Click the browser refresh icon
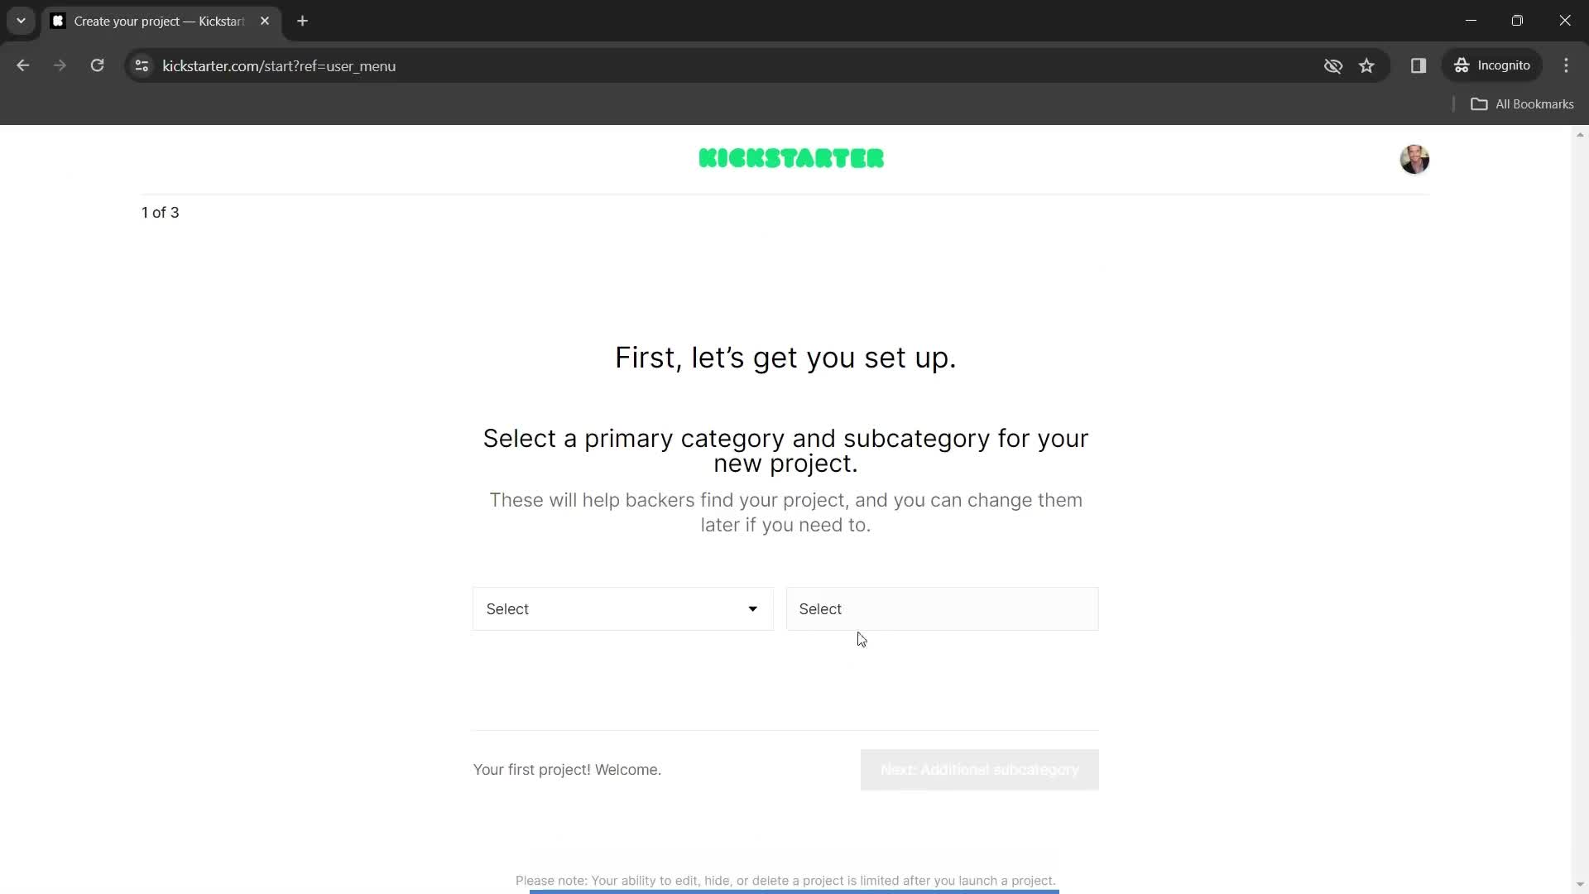This screenshot has height=894, width=1589. [x=97, y=65]
